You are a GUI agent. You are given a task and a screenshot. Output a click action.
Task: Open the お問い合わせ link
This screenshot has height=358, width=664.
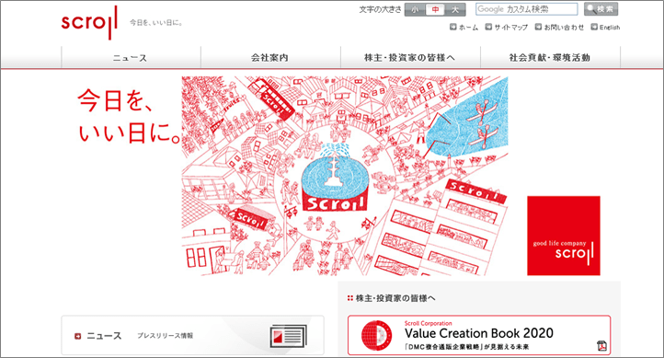coord(564,27)
